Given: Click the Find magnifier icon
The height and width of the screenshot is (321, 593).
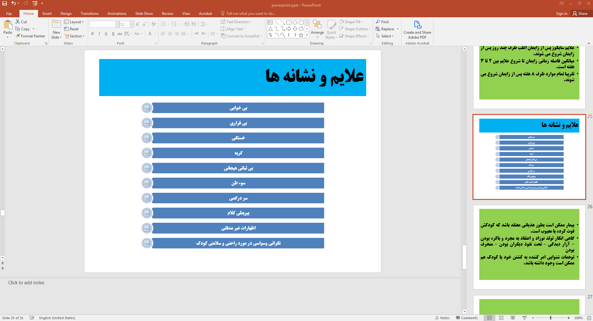Looking at the screenshot, I should (x=378, y=22).
